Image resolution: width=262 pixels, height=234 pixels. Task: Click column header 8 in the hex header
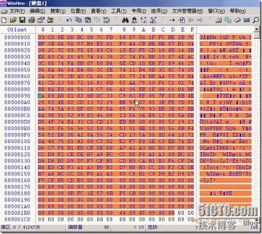(x=124, y=29)
